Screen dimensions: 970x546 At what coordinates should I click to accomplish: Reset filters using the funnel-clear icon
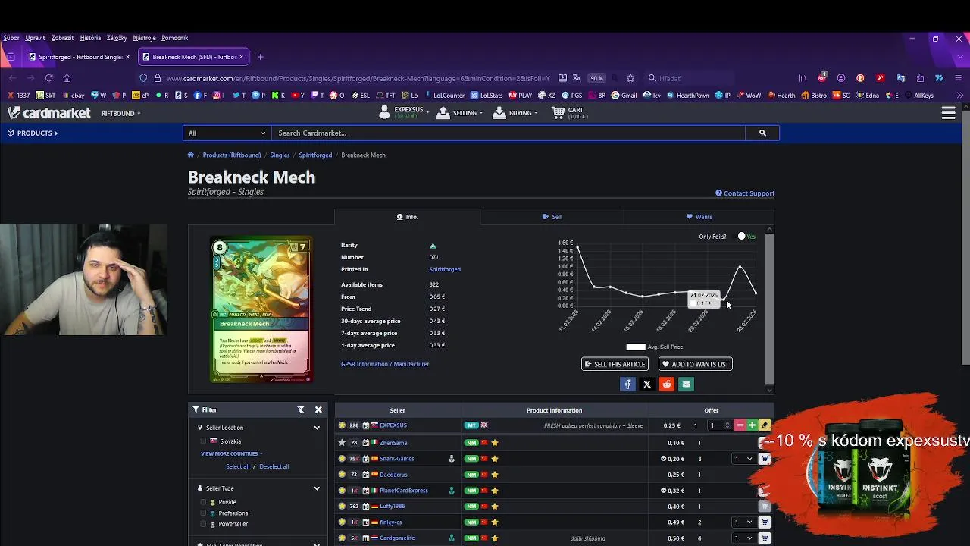click(301, 409)
